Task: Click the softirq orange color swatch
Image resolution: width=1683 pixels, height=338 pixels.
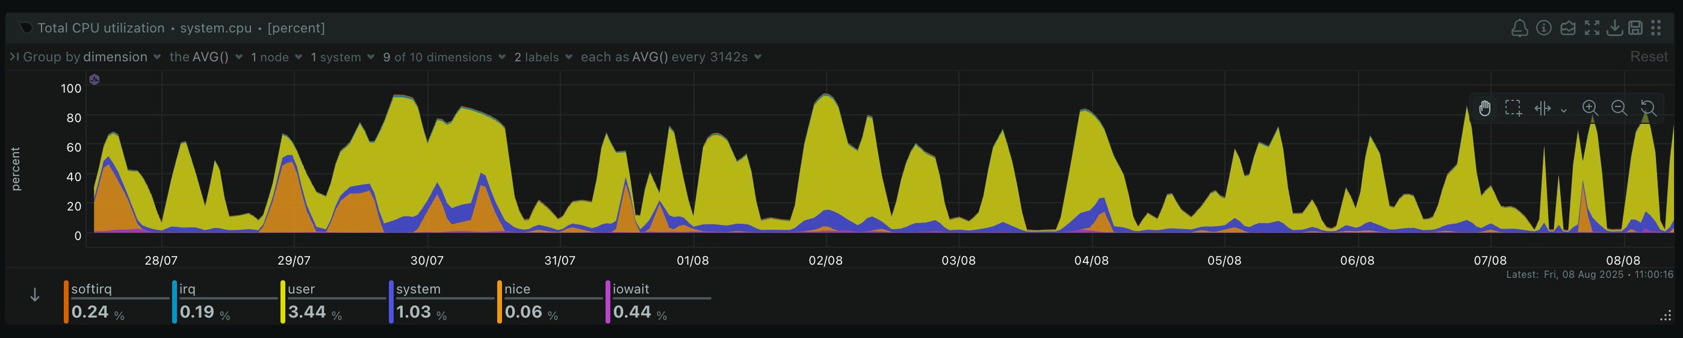Action: click(x=66, y=301)
